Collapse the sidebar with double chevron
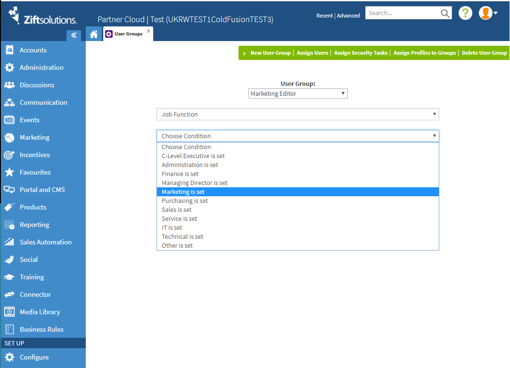 click(74, 35)
